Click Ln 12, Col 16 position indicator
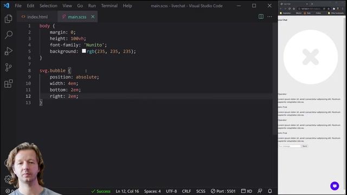 tap(127, 191)
